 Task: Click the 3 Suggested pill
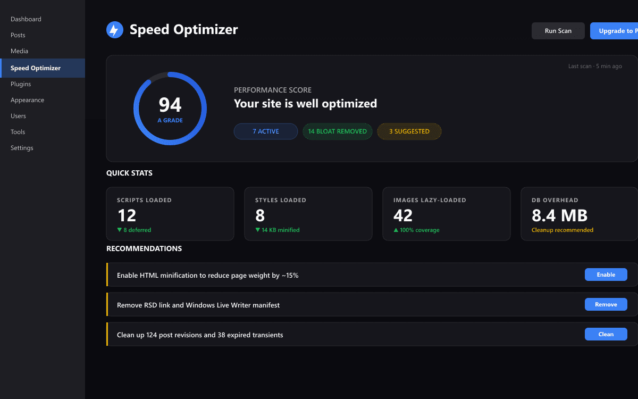409,131
